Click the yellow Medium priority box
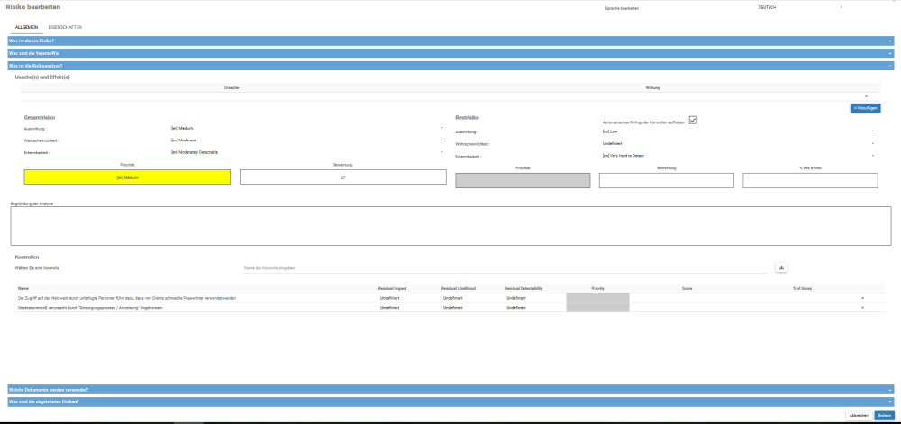 pos(127,177)
